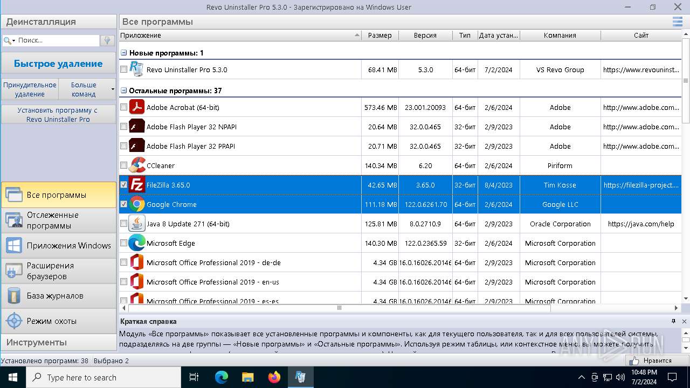690x388 pixels.
Task: Open File Explorer from the taskbar
Action: [x=247, y=377]
